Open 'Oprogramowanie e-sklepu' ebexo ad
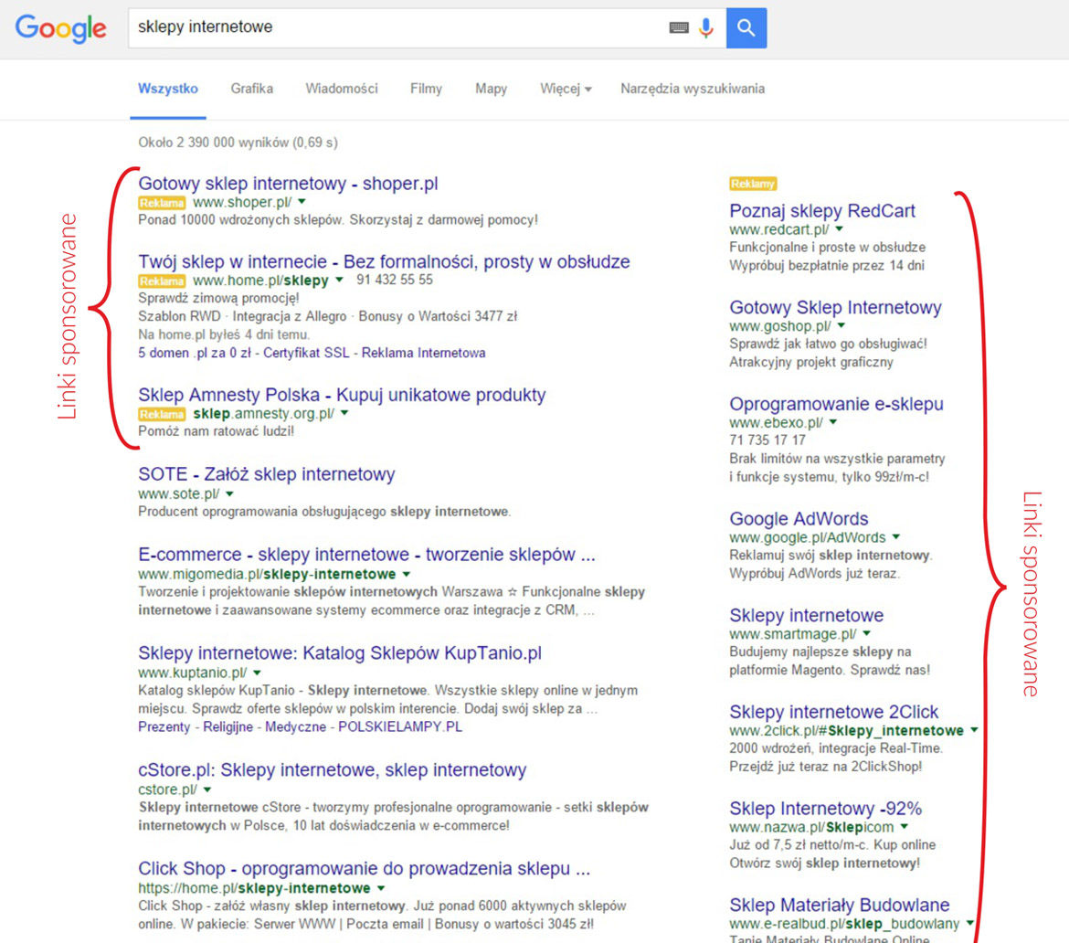This screenshot has width=1069, height=943. click(x=837, y=404)
